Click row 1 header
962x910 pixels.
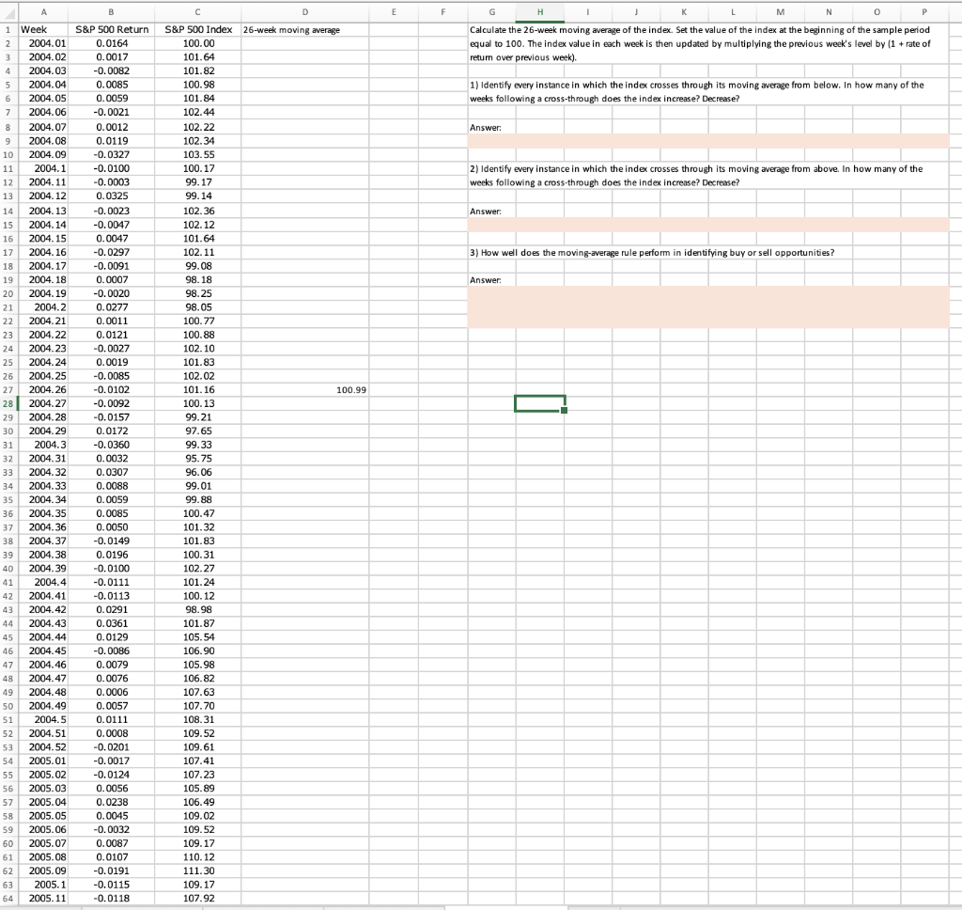(8, 29)
